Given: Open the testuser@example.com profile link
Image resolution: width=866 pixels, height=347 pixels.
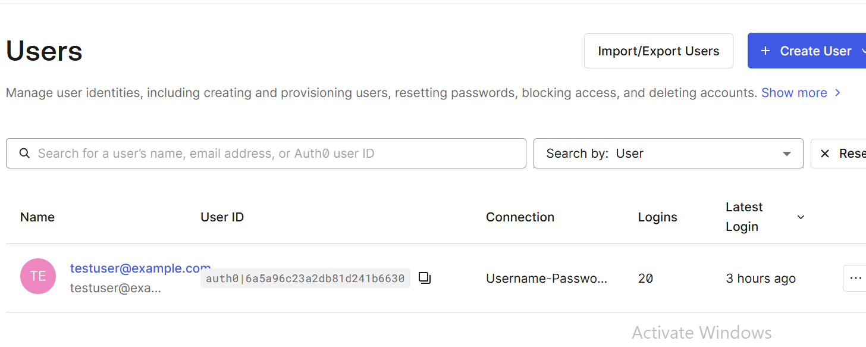Looking at the screenshot, I should pos(140,268).
